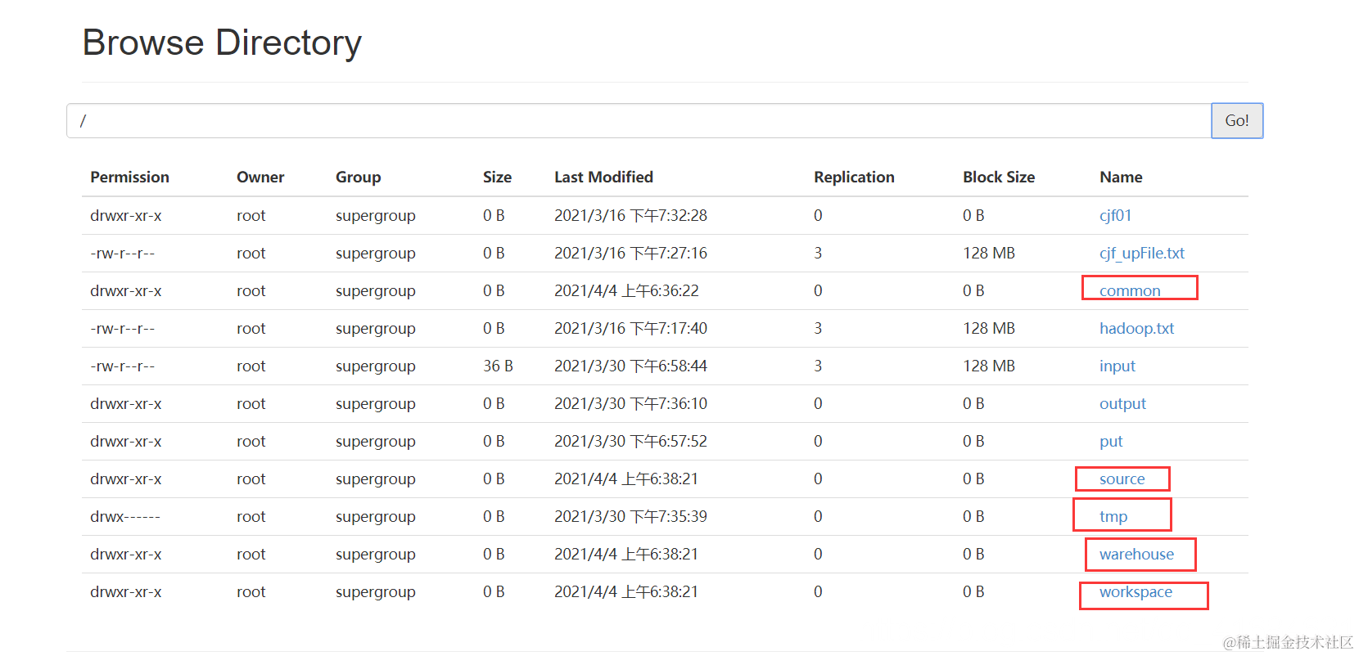Screen dimensions: 1359x656
Task: Select timestamp 2021/3/16 下午7:27:16
Action: point(630,253)
